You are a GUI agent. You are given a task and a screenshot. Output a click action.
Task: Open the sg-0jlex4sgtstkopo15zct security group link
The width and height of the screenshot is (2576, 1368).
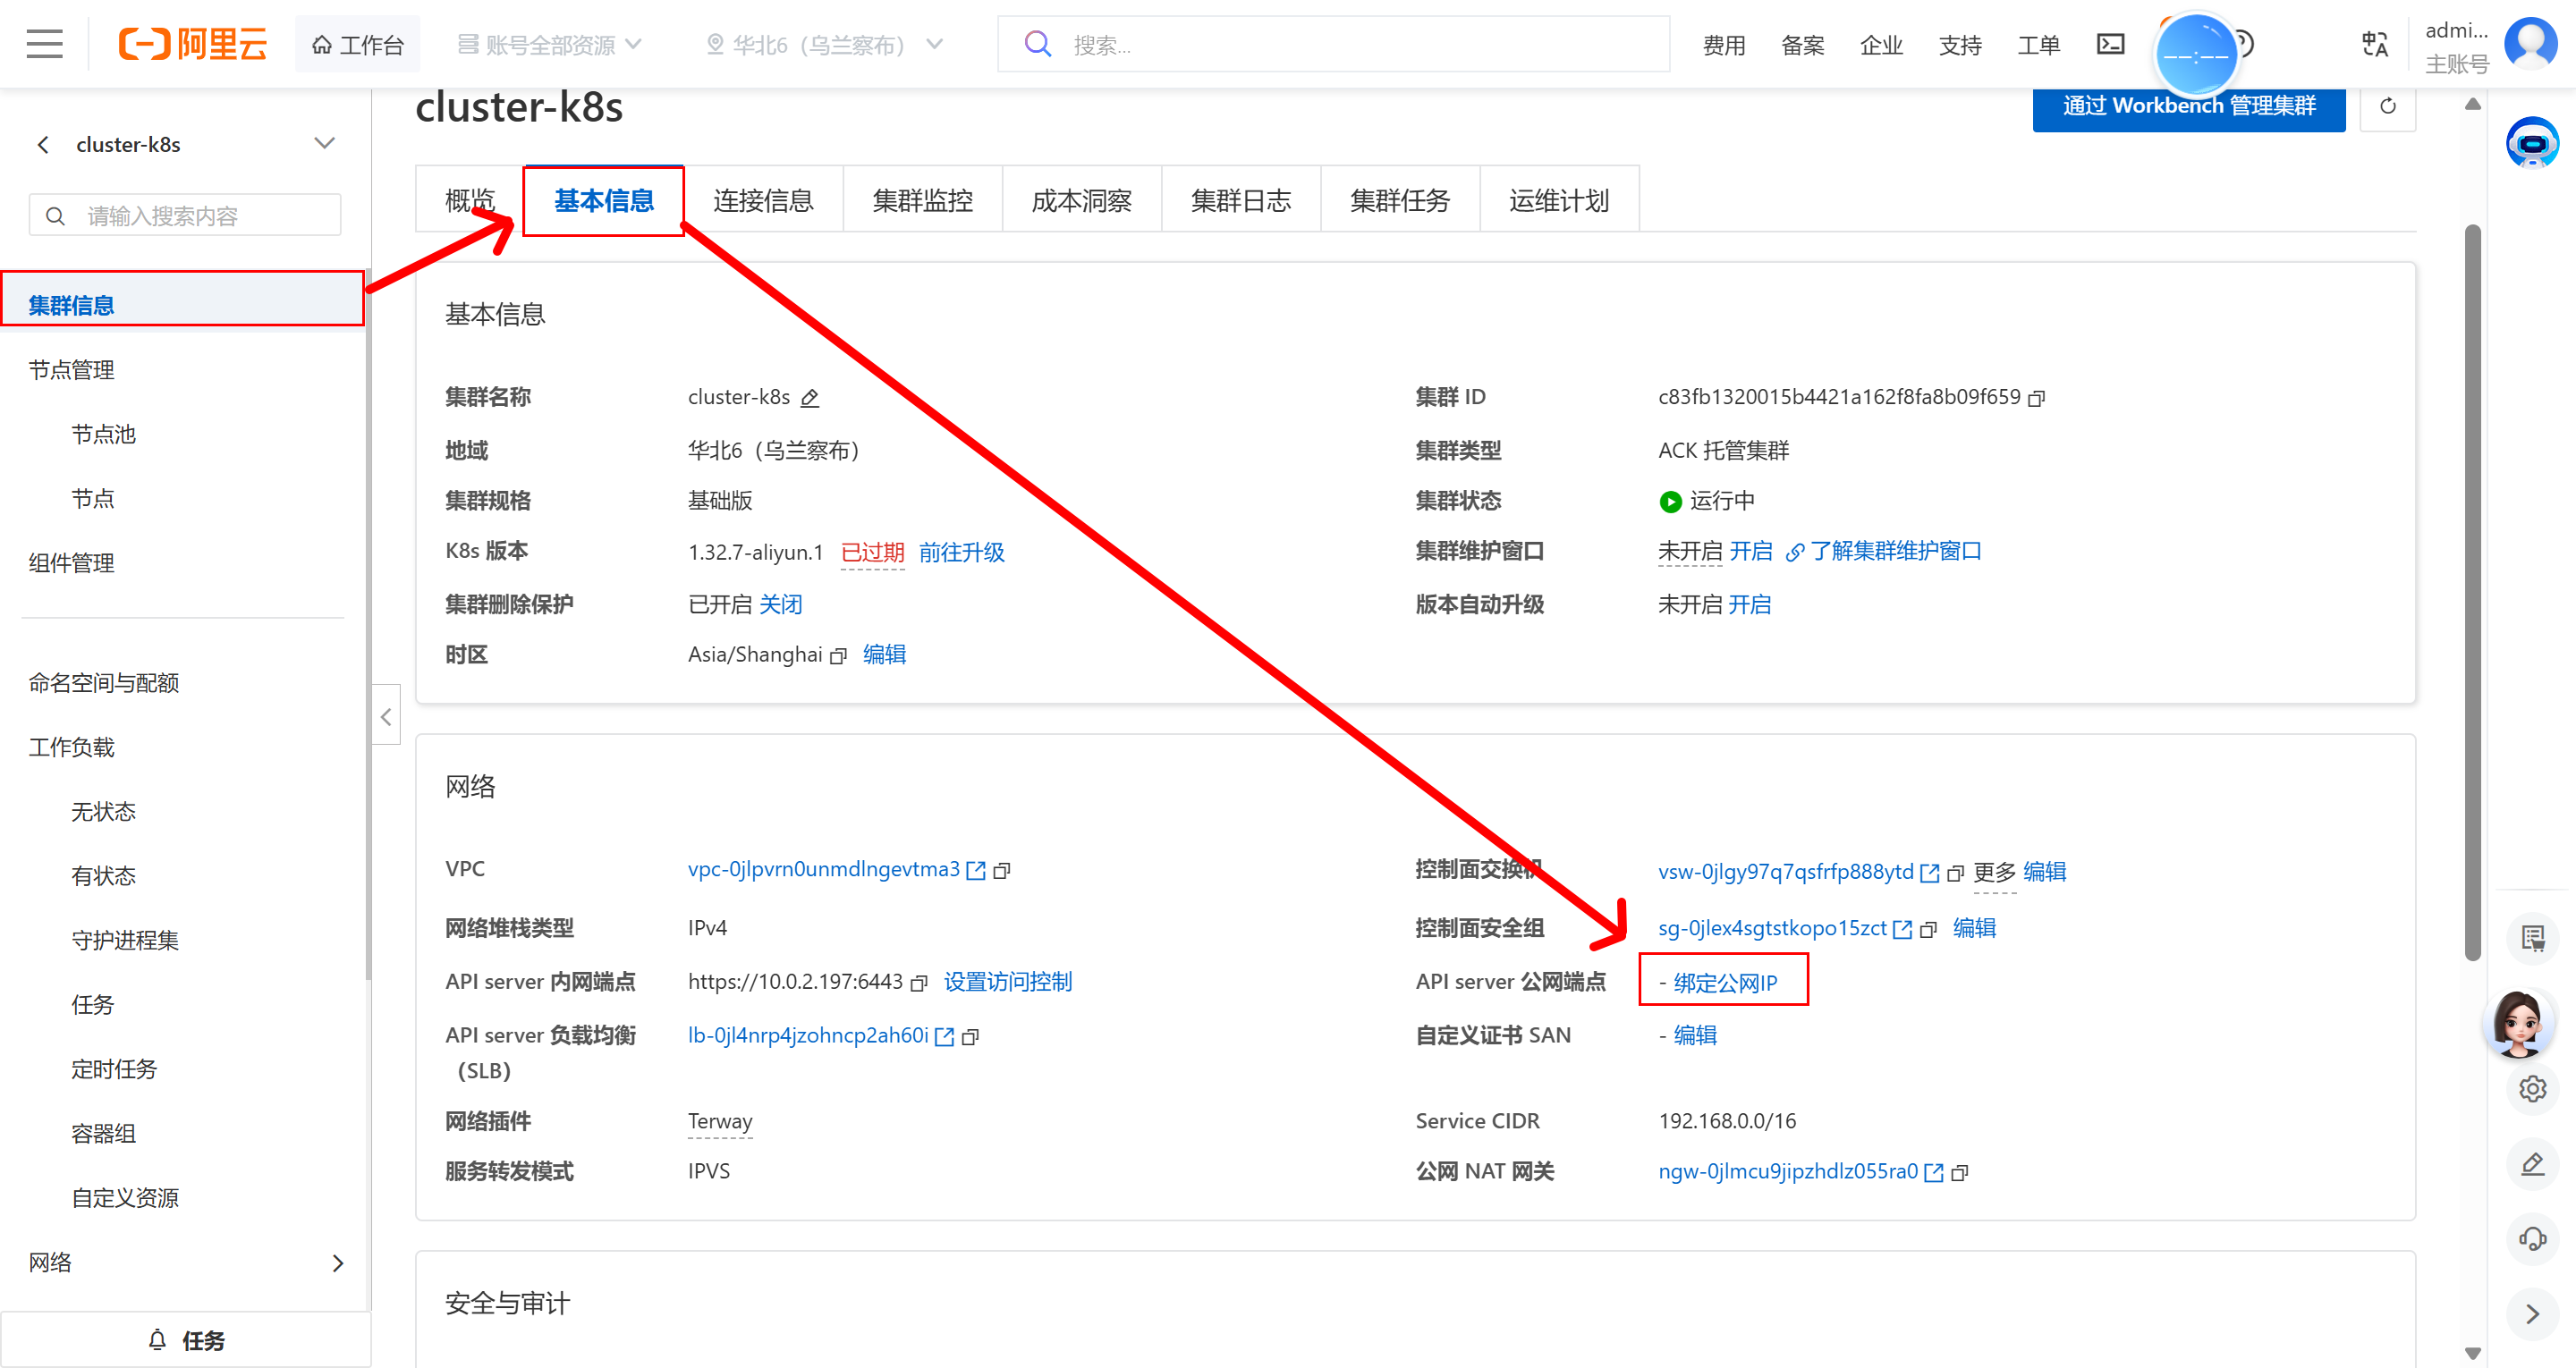pyautogui.click(x=1772, y=928)
